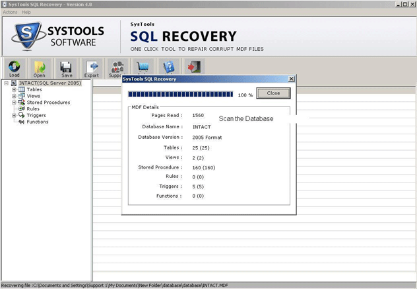Click the Views icon in tree
The width and height of the screenshot is (417, 289).
coord(22,96)
